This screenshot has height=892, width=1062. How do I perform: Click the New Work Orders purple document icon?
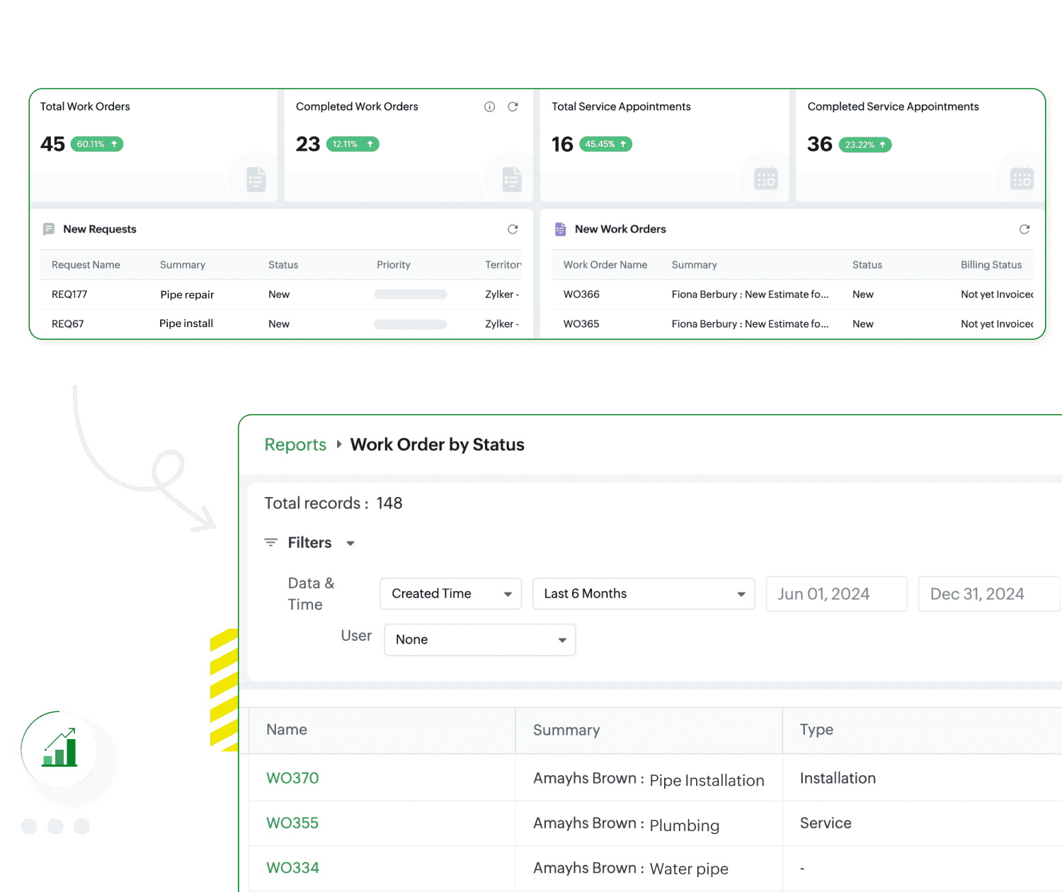[x=560, y=229]
